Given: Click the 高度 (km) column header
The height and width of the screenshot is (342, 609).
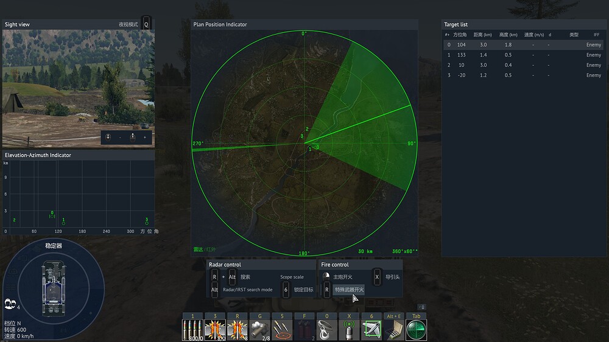Looking at the screenshot, I should click(x=508, y=35).
